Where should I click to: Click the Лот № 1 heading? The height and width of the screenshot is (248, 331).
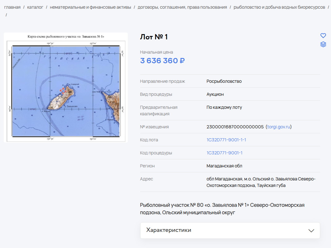[x=154, y=37]
